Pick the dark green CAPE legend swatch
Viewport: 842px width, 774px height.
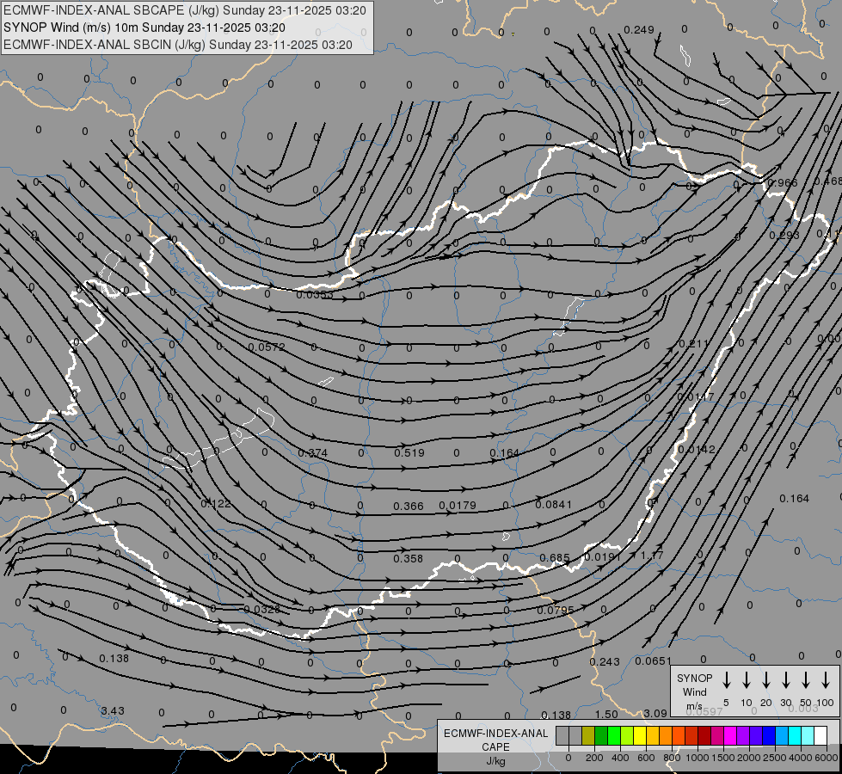tap(601, 735)
